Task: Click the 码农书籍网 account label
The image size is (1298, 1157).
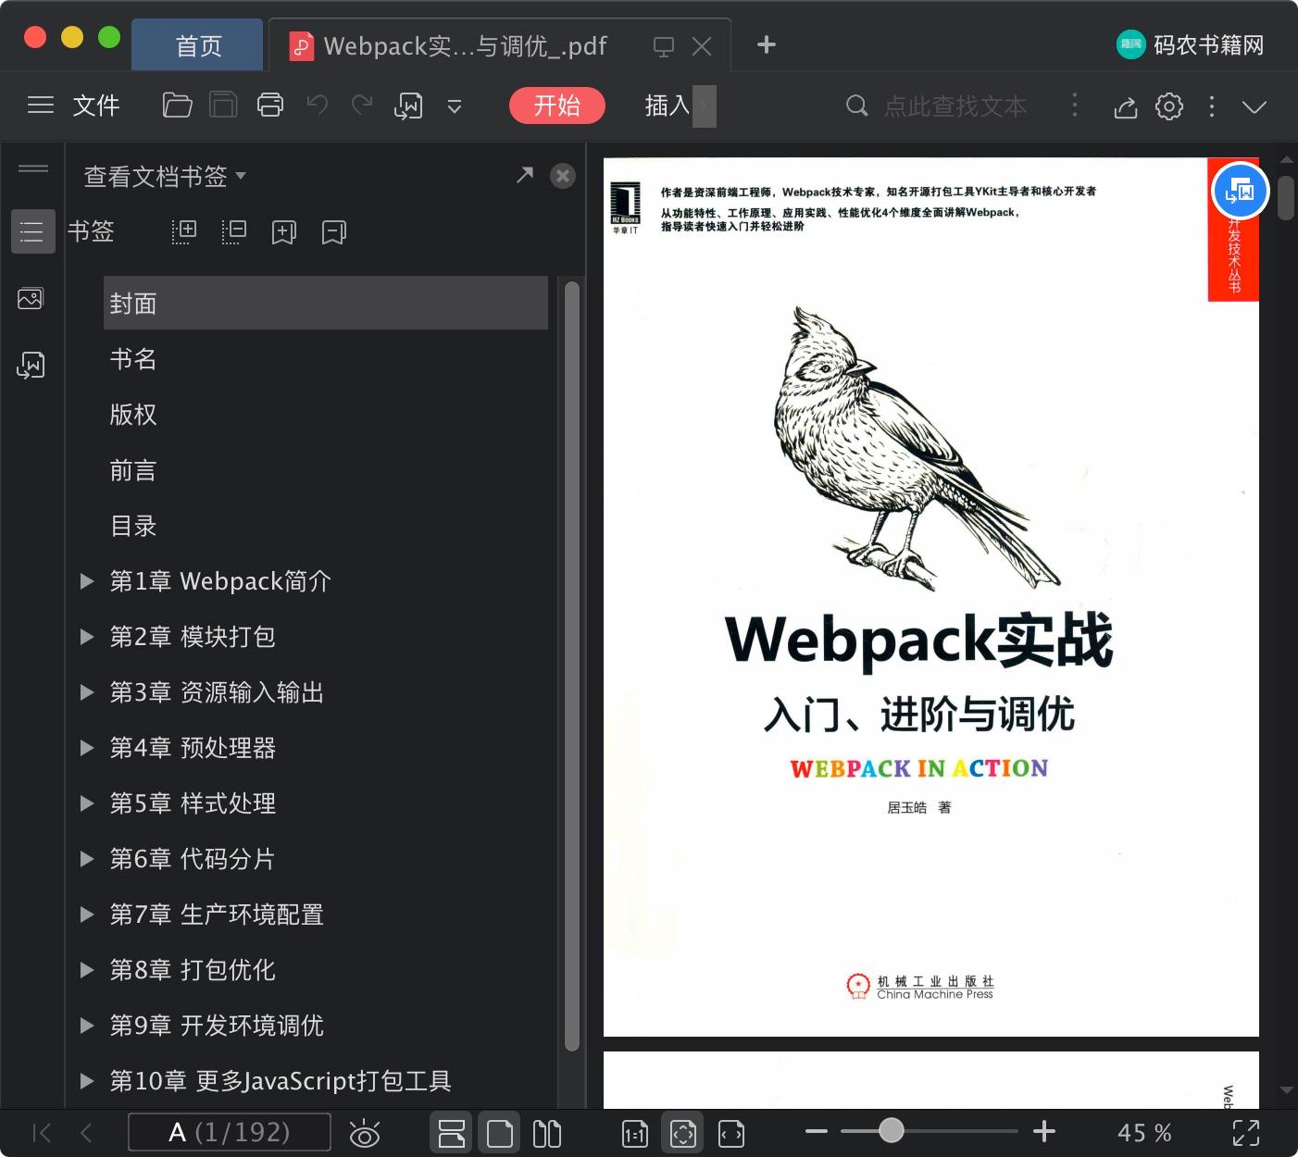Action: coord(1208,45)
